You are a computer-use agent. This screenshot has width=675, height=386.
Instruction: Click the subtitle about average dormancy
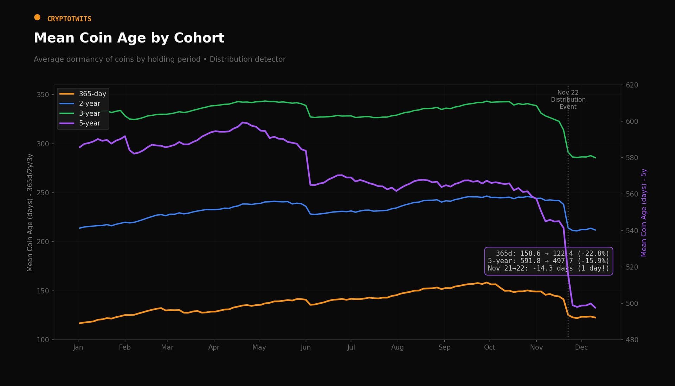pyautogui.click(x=160, y=59)
